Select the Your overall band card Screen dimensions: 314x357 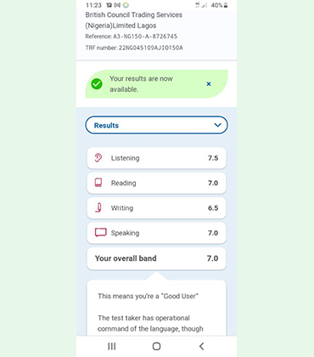point(156,258)
